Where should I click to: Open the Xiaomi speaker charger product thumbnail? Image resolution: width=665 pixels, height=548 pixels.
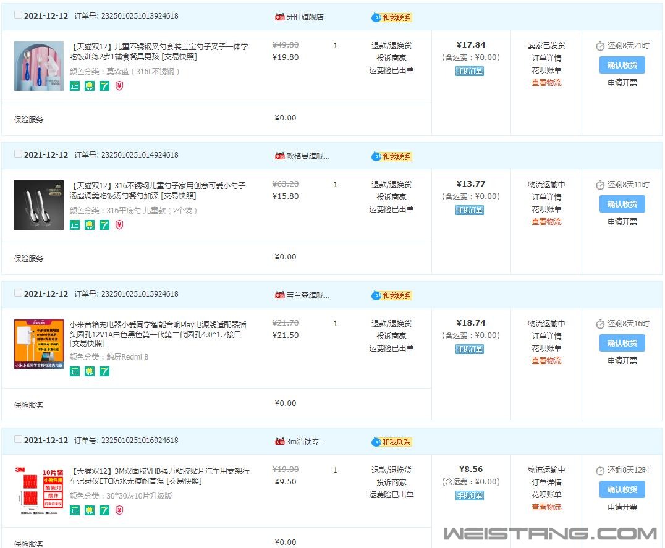pos(38,344)
